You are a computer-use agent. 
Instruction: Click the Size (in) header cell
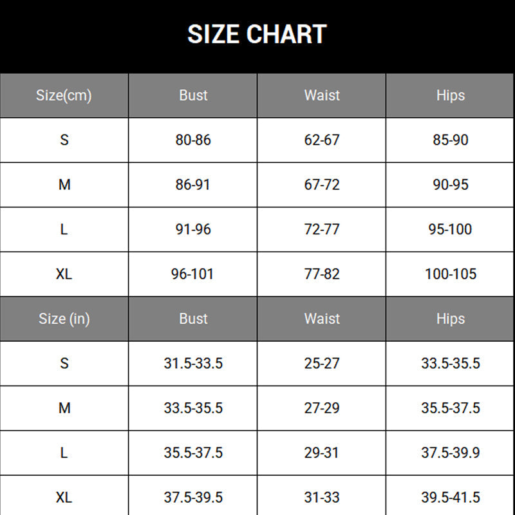tap(64, 319)
